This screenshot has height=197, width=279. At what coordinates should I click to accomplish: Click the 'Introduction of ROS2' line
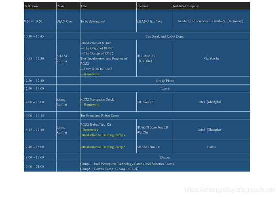coord(95,43)
